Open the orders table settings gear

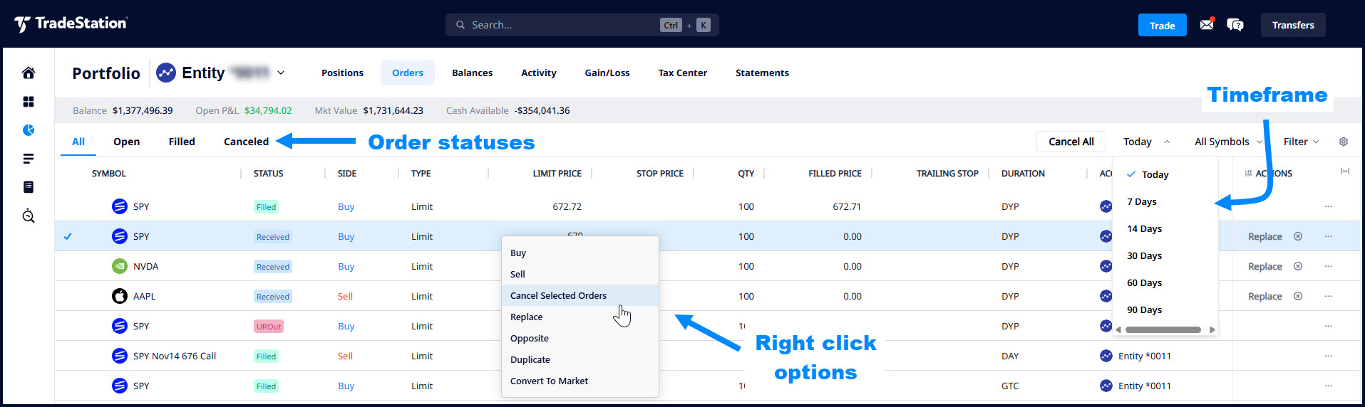(1344, 142)
